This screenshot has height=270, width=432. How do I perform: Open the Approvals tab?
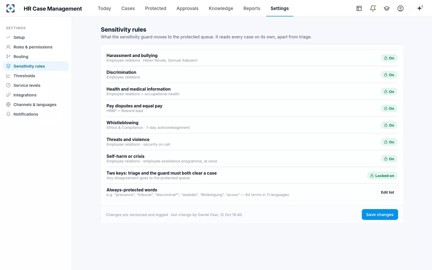coord(187,8)
